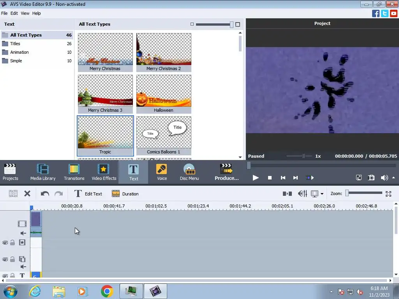Open the Twitter link icon
The height and width of the screenshot is (299, 399).
pos(385,13)
